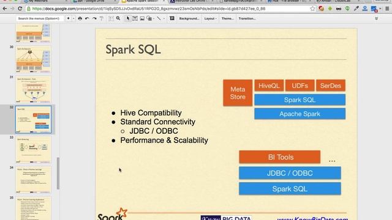Select the SerDes orange box

tap(331, 86)
